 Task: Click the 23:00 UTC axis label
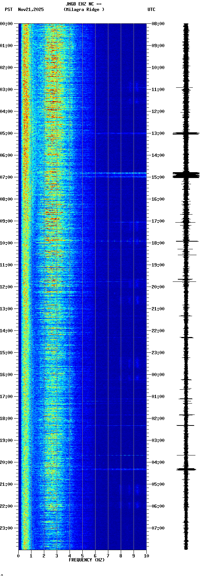(158, 353)
